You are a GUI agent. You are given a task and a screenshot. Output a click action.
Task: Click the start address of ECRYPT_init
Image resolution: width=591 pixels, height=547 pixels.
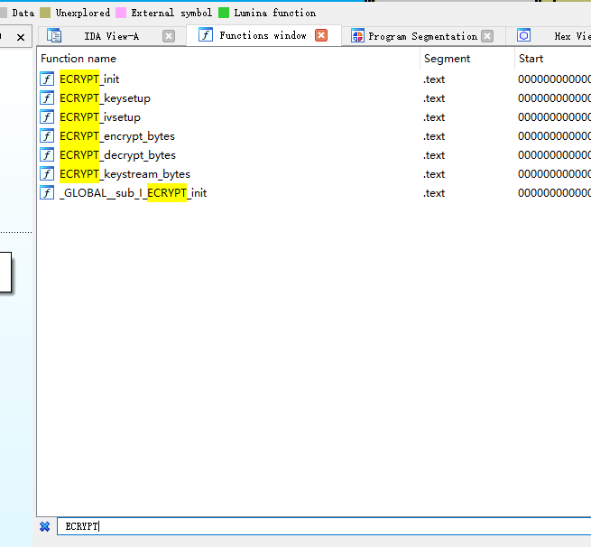(x=554, y=79)
